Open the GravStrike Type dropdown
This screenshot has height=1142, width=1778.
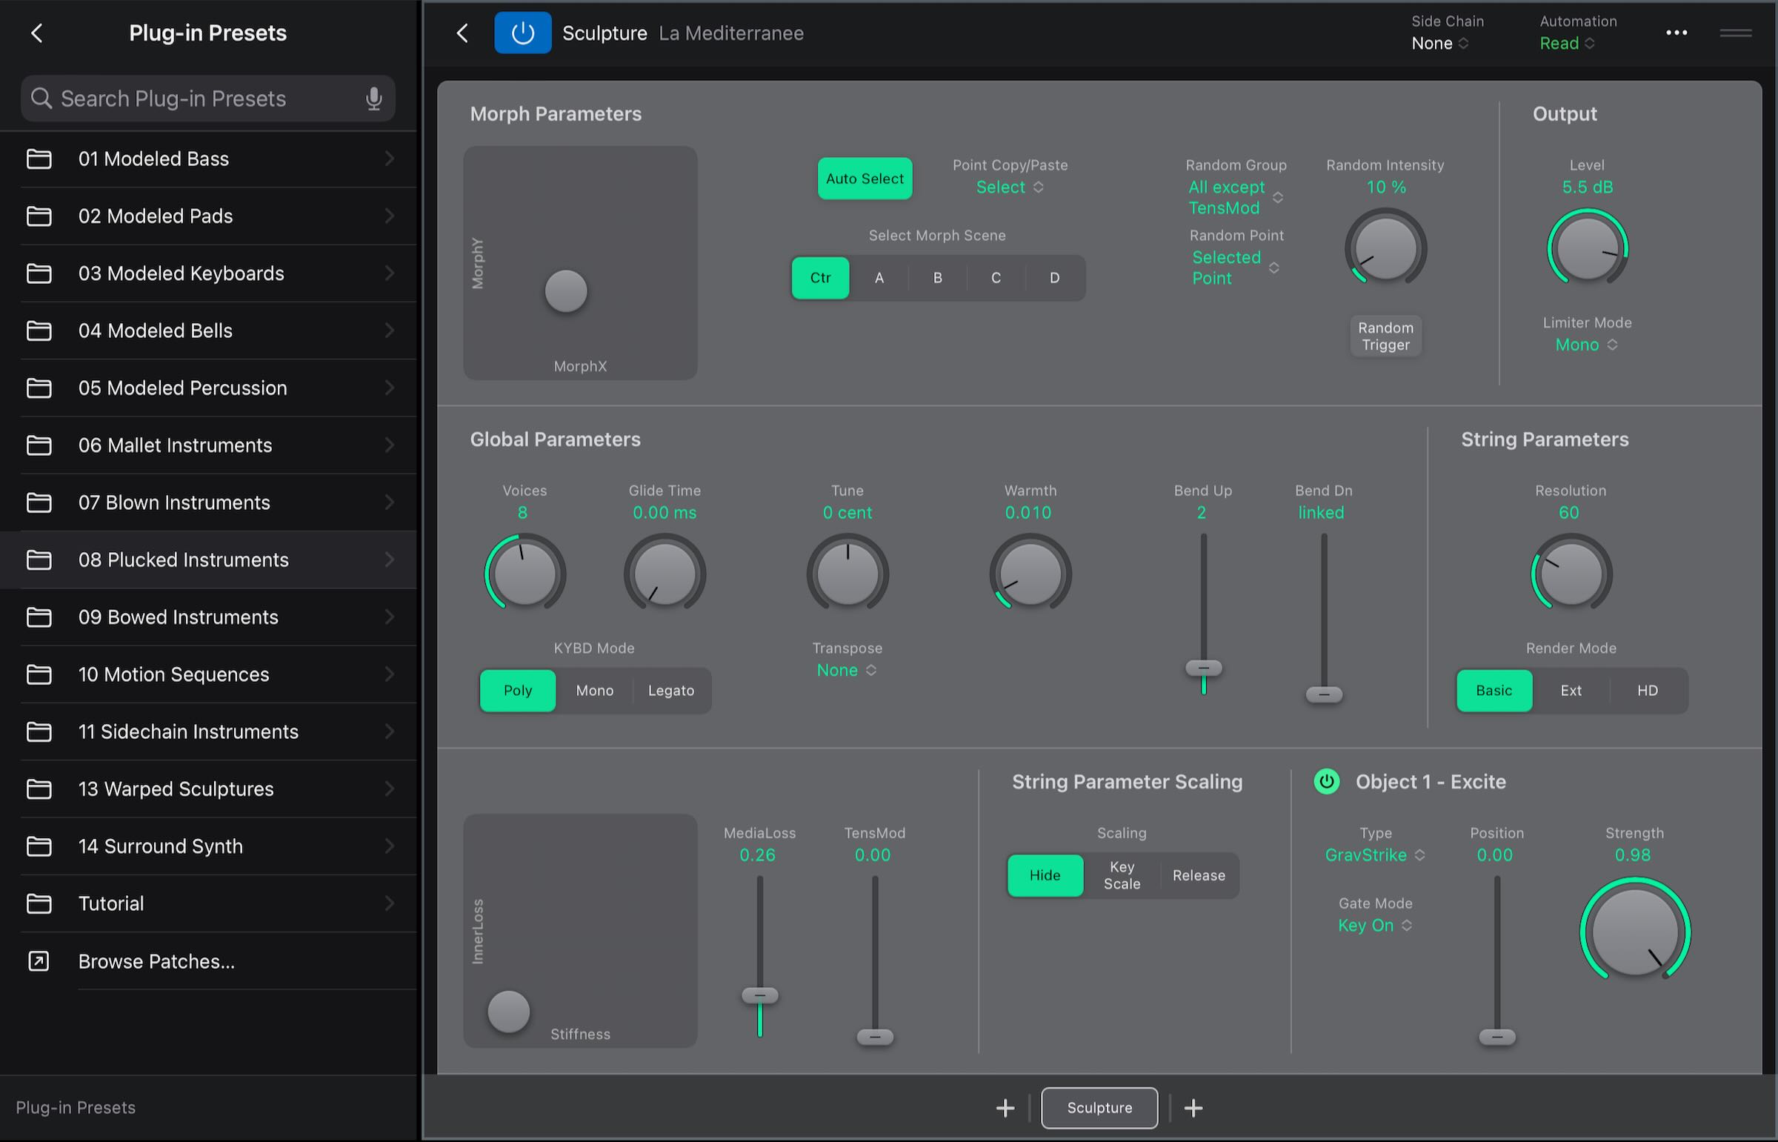click(x=1374, y=855)
